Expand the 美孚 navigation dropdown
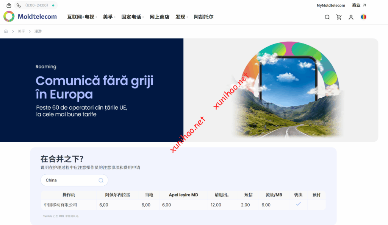 pyautogui.click(x=109, y=17)
